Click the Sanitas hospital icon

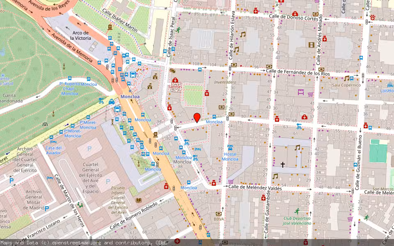click(175, 80)
